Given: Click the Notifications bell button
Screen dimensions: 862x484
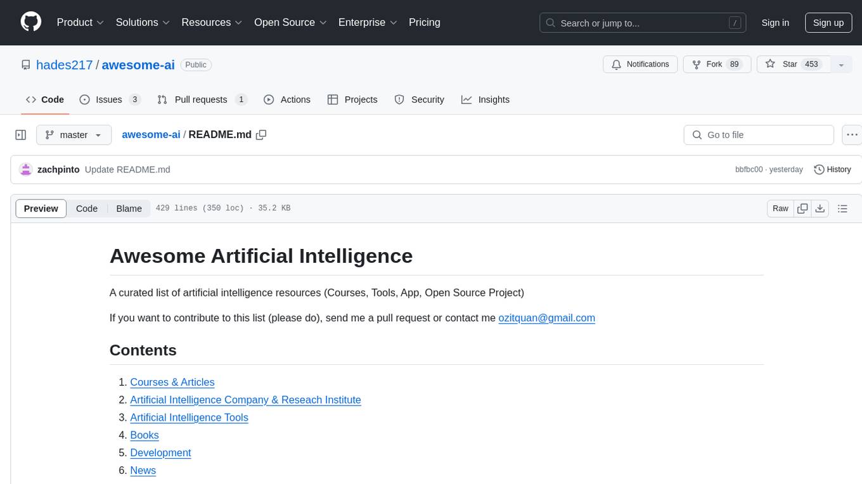Looking at the screenshot, I should tap(640, 65).
